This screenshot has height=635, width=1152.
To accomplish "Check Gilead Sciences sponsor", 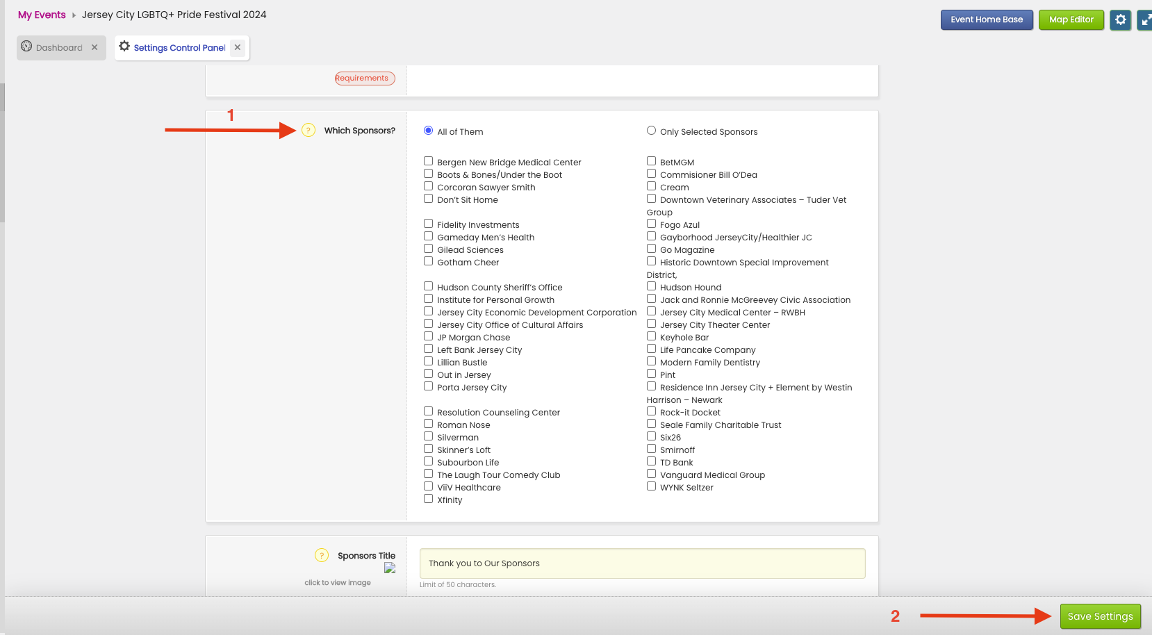I will [x=429, y=249].
